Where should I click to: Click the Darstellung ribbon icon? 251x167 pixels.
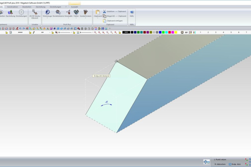pyautogui.click(x=10, y=14)
